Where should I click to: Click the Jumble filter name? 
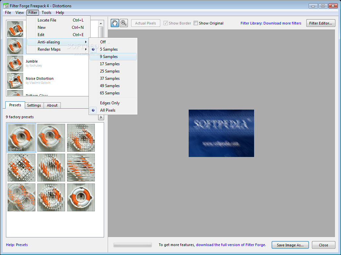[31, 61]
